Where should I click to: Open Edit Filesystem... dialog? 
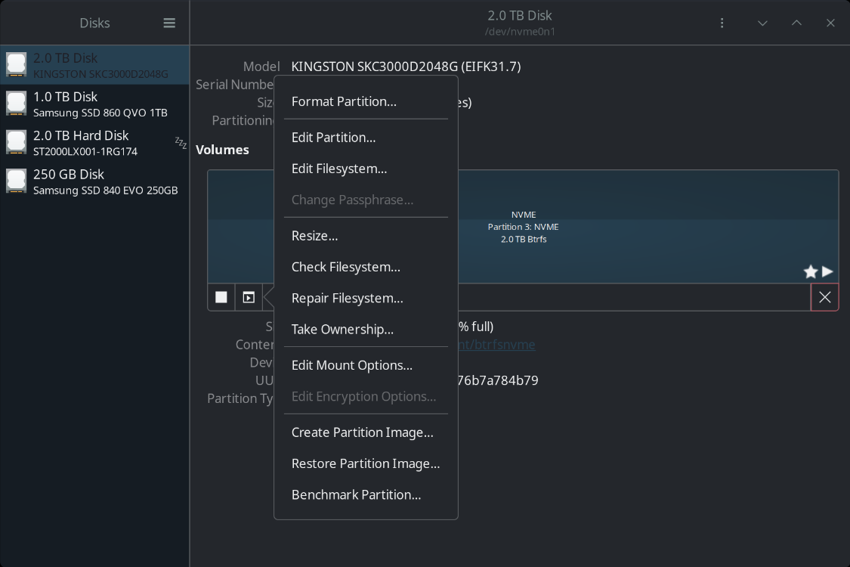(366, 169)
